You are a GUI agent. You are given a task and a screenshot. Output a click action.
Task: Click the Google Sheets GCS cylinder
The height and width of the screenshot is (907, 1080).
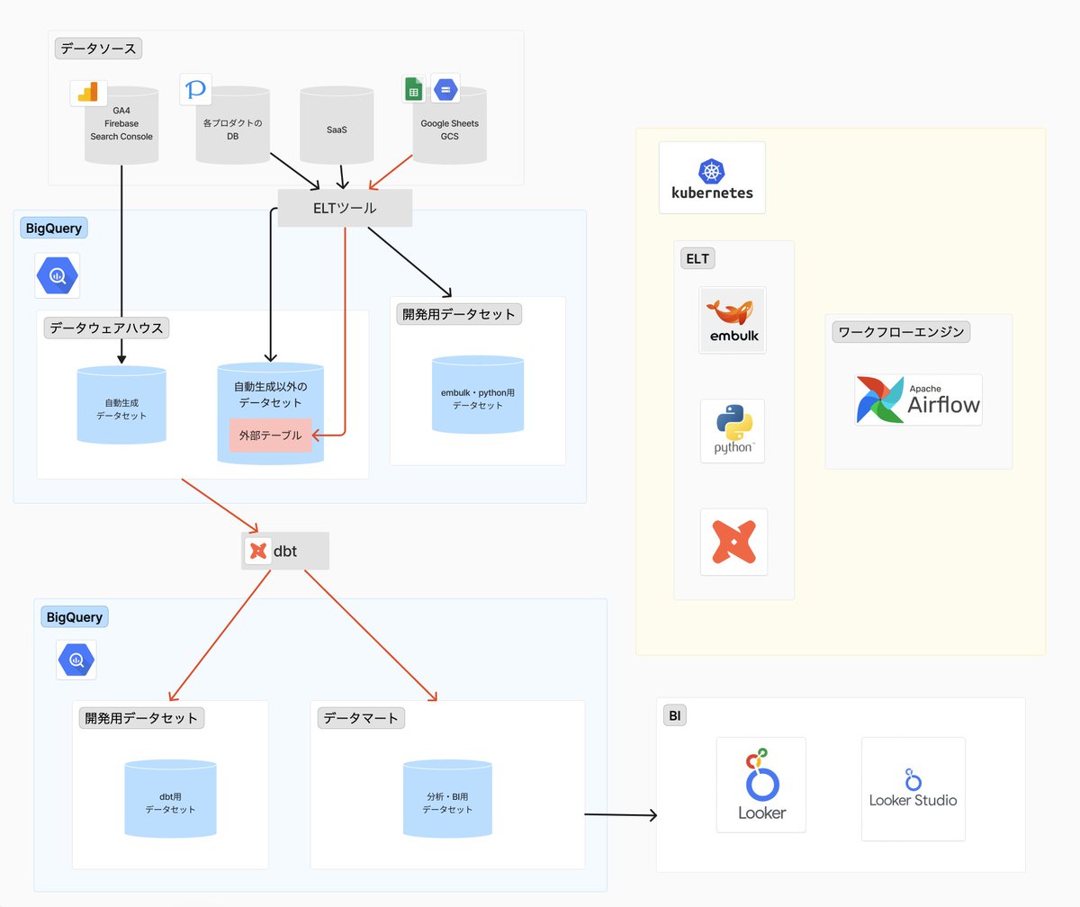pos(449,125)
